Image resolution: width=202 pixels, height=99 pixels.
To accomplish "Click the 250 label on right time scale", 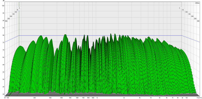I will point(195,19).
